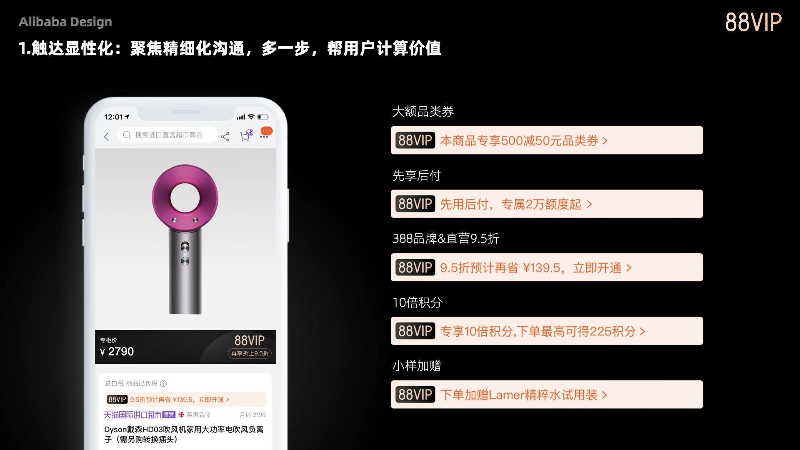Click the search magnifier icon
This screenshot has width=800, height=450.
(127, 135)
